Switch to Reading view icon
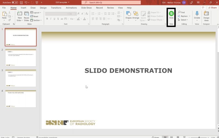This screenshot has height=138, width=219. tap(178, 137)
